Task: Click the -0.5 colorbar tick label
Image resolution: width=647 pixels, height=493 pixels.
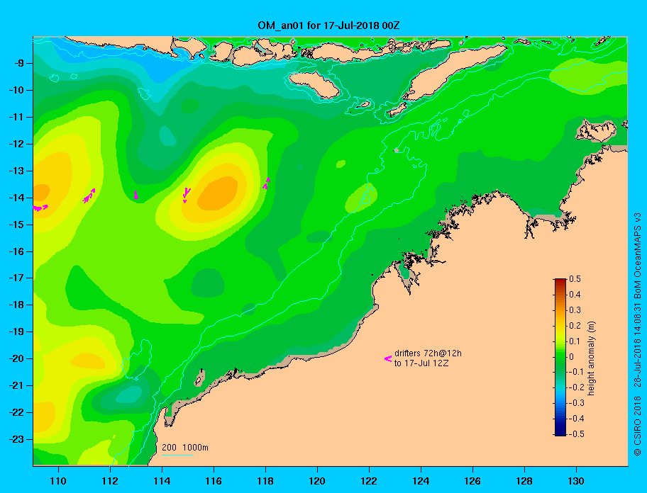Action: click(x=576, y=434)
